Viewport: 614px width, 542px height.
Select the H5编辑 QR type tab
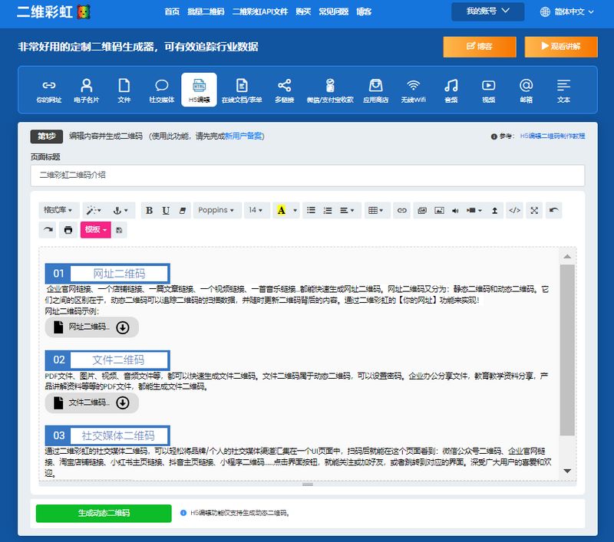click(x=199, y=90)
